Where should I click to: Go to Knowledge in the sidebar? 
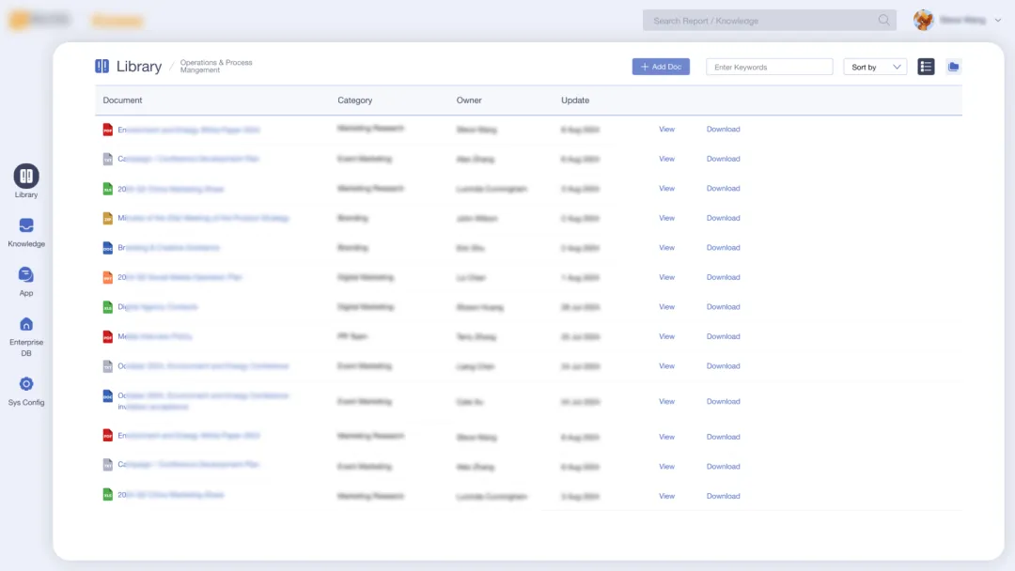tap(26, 226)
